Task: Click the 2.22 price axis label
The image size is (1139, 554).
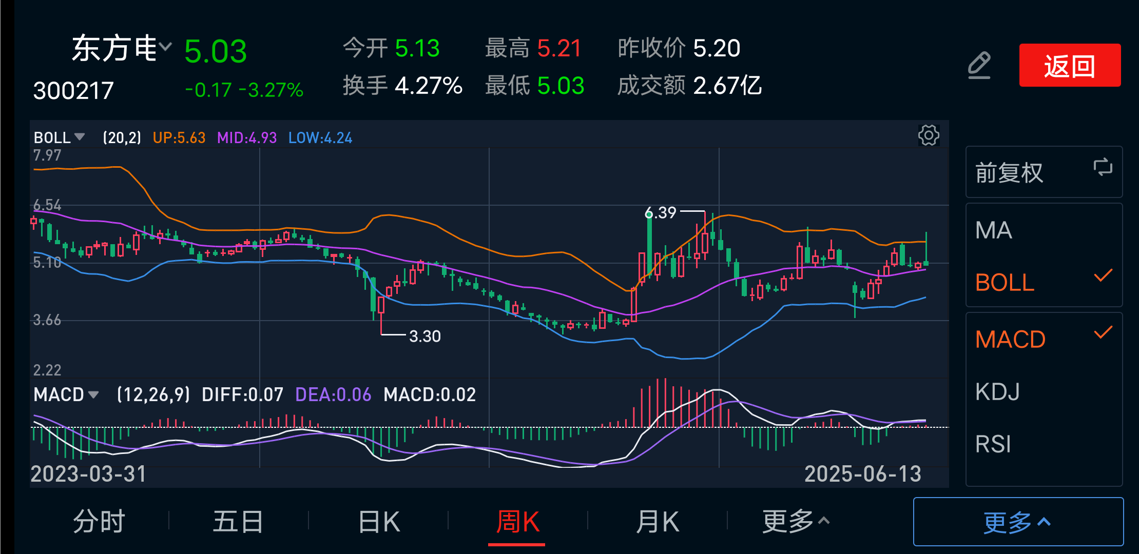Action: [x=47, y=370]
